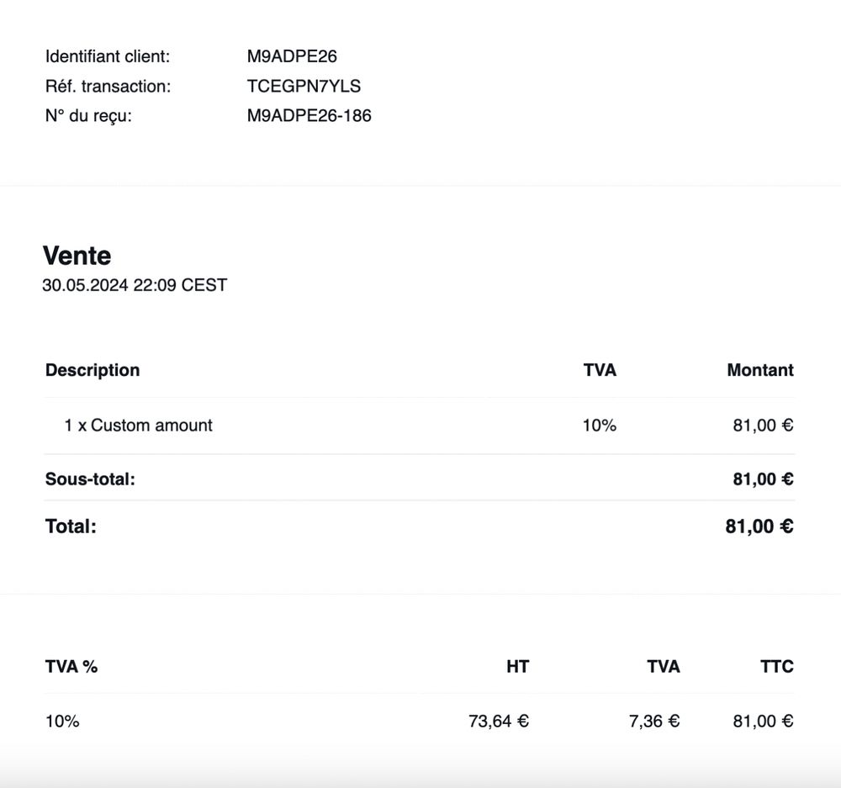Click the TVA % column header
This screenshot has width=841, height=788.
[x=71, y=667]
